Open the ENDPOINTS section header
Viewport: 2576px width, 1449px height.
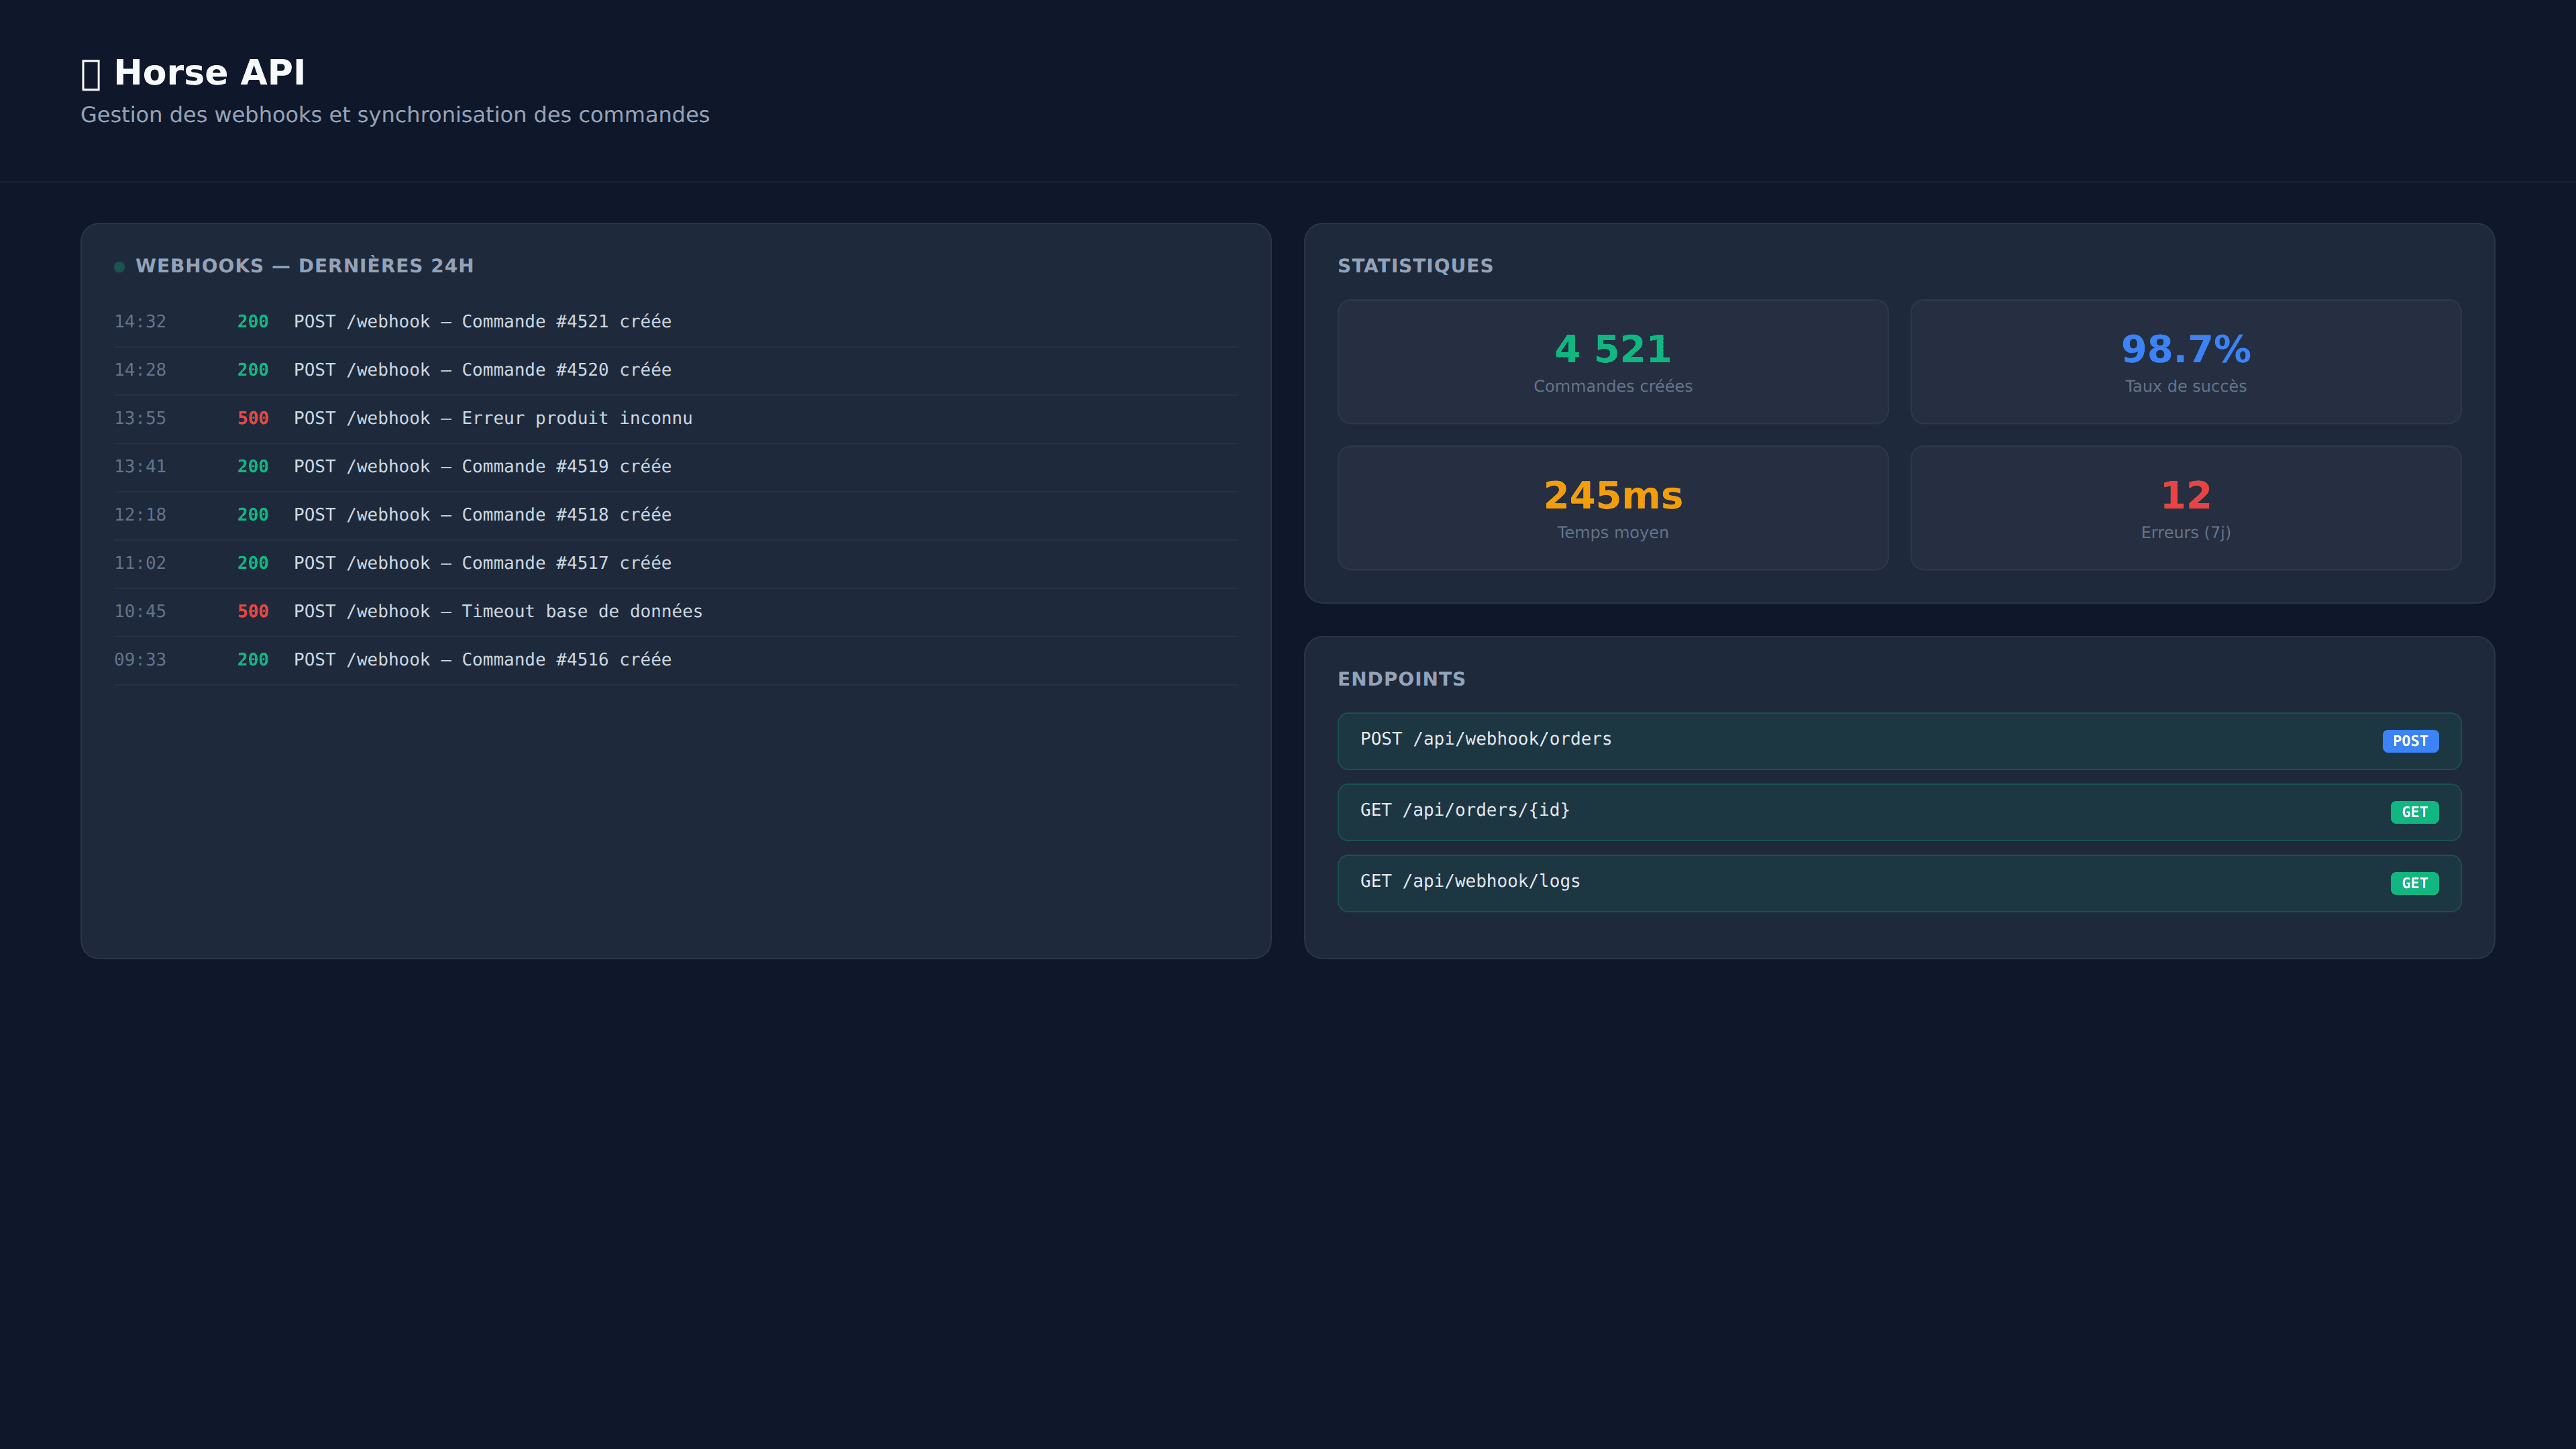[1401, 678]
